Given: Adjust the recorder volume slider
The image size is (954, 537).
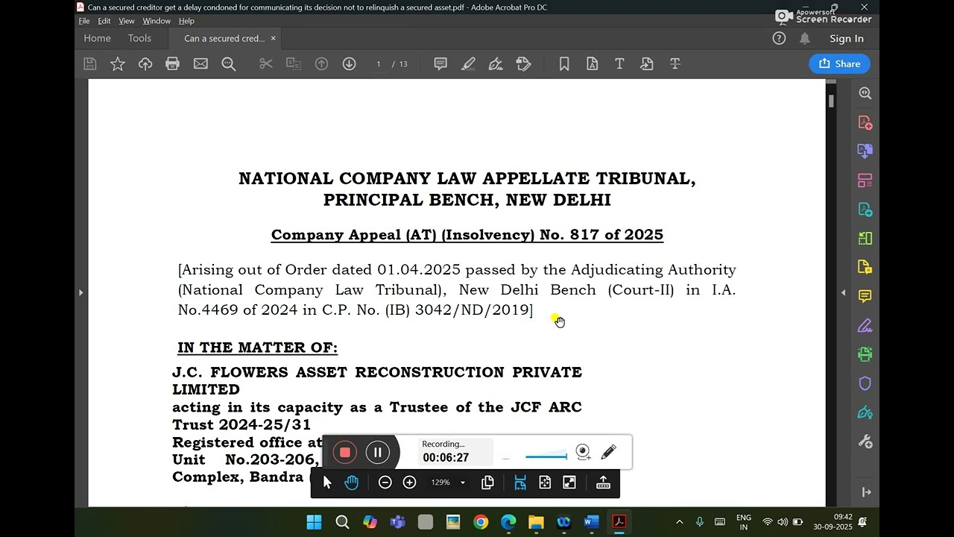Looking at the screenshot, I should click(546, 456).
